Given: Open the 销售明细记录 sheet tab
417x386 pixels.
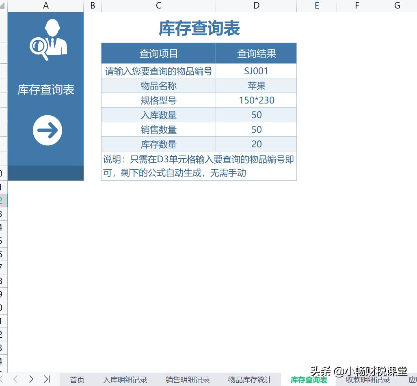Looking at the screenshot, I should pos(187,380).
